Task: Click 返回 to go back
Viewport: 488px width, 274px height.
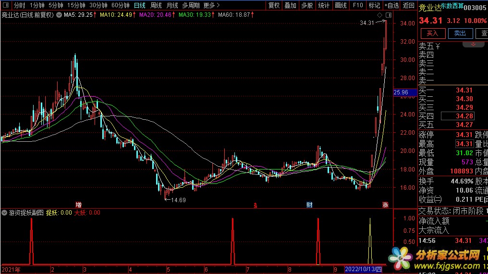Action: coord(409,5)
